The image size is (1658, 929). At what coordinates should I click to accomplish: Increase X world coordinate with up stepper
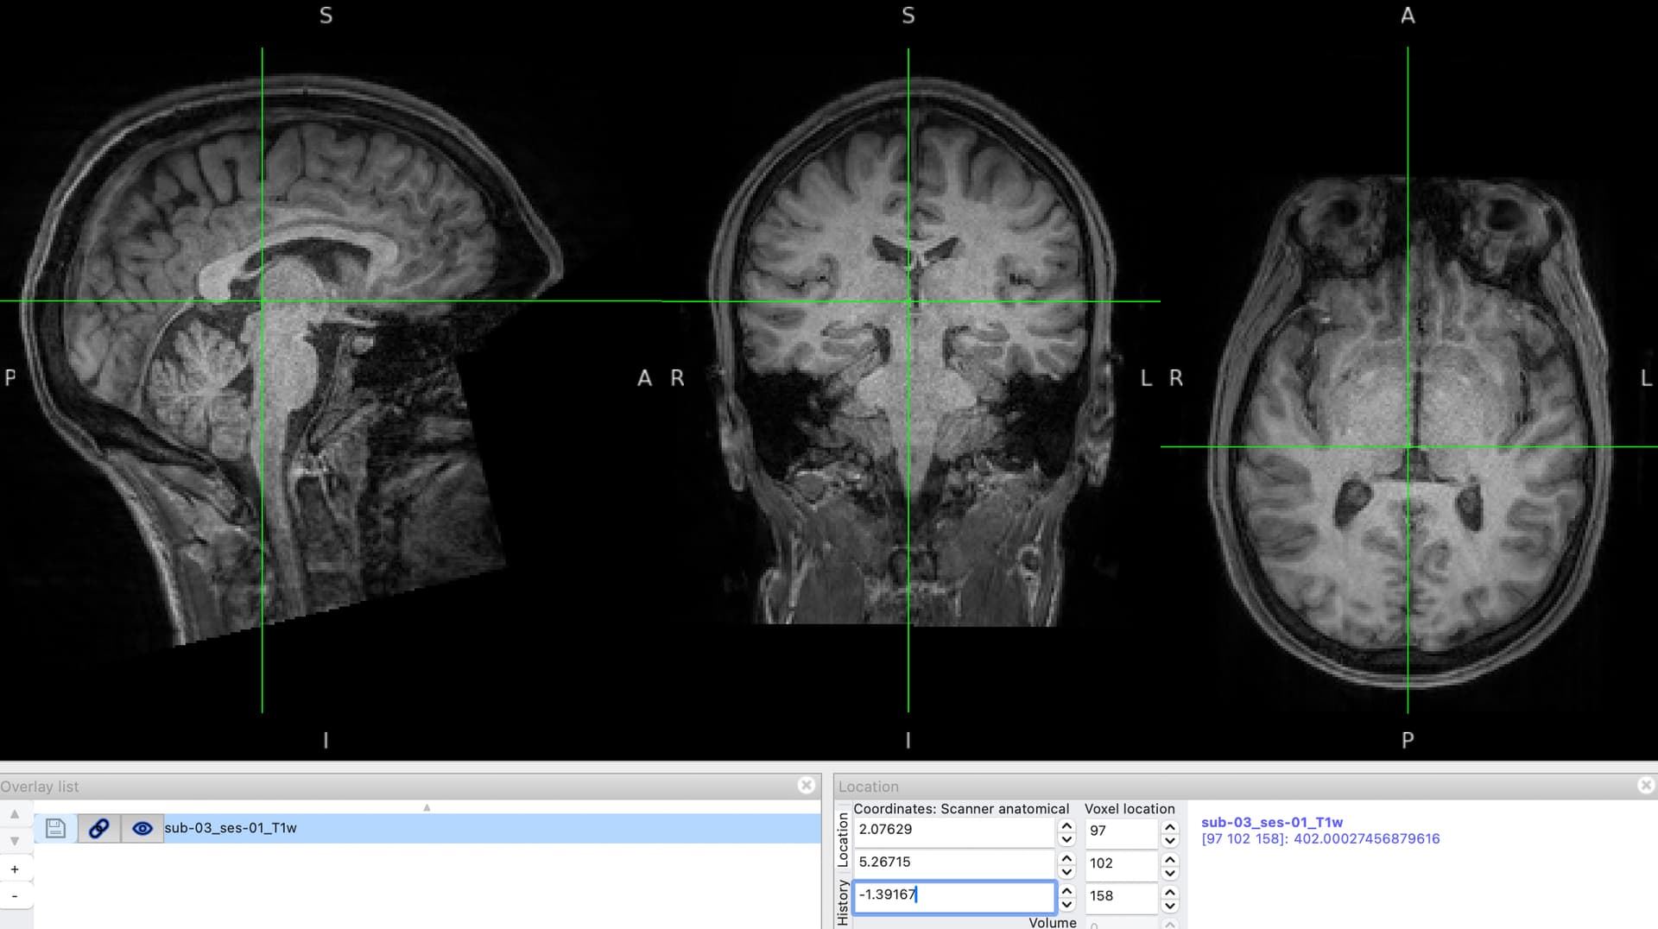click(x=1066, y=825)
